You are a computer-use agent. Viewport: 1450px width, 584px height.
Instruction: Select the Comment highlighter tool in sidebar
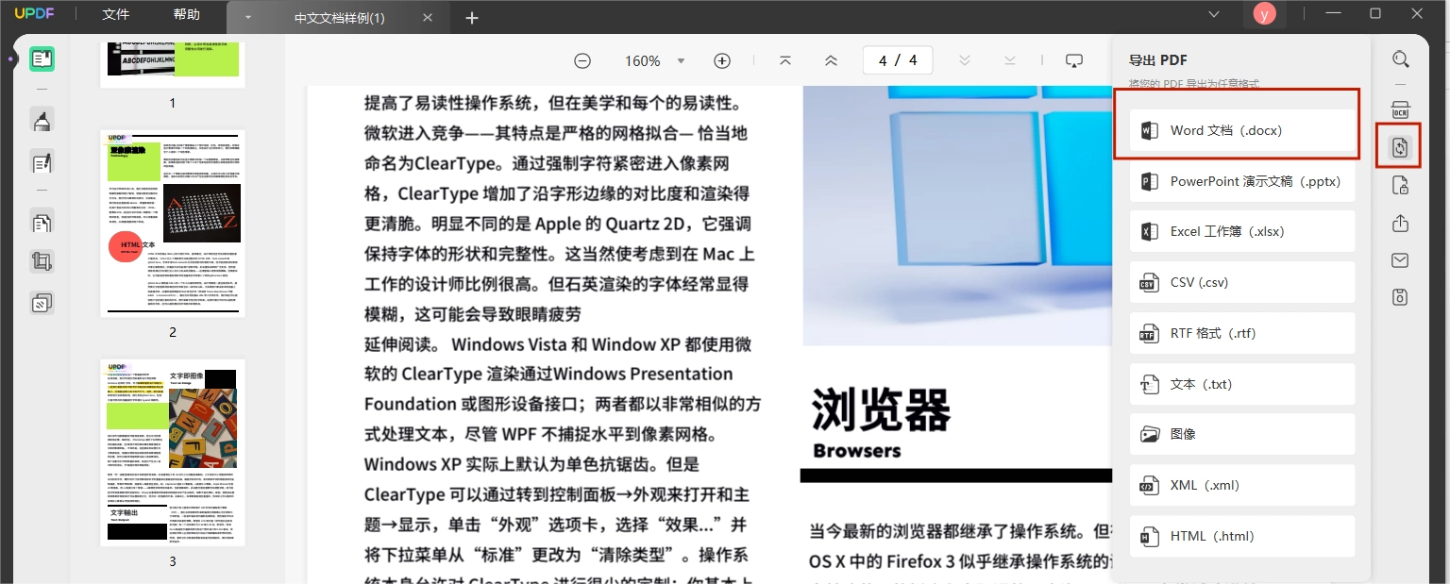(42, 120)
